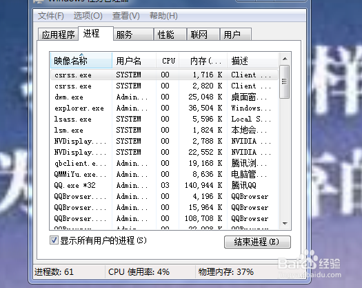
Task: Switch to the 服务 tab
Action: (x=133, y=35)
